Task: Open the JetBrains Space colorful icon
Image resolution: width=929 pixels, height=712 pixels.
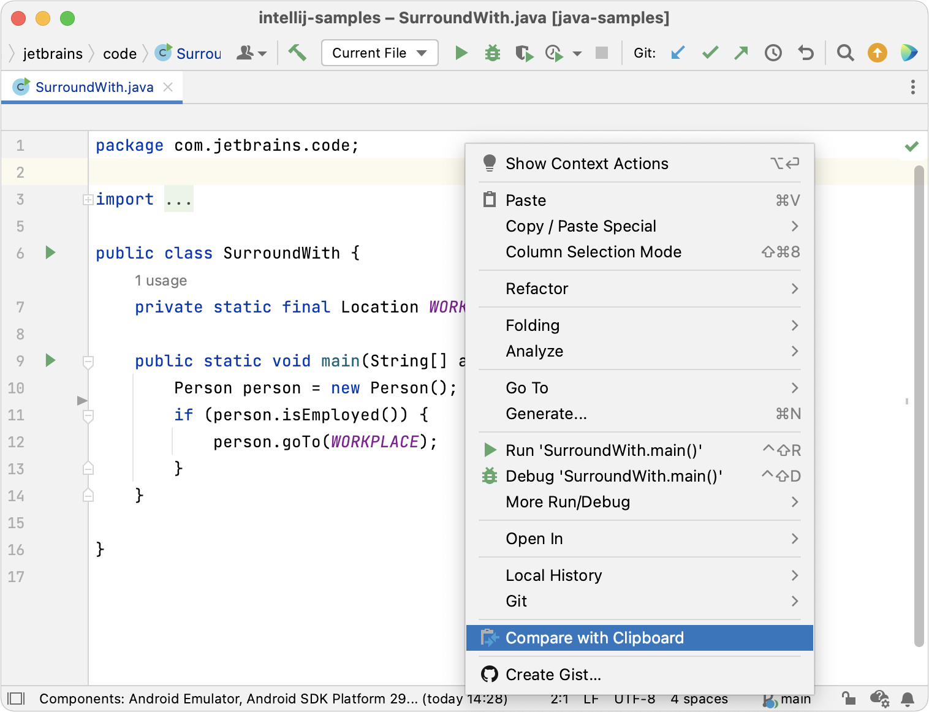Action: click(909, 53)
